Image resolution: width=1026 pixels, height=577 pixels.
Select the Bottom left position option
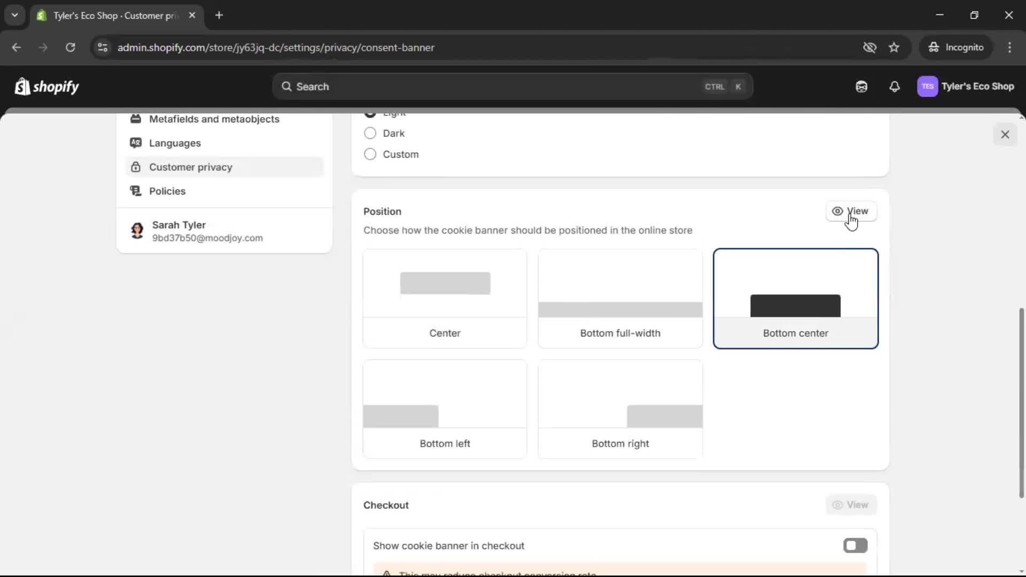[444, 410]
